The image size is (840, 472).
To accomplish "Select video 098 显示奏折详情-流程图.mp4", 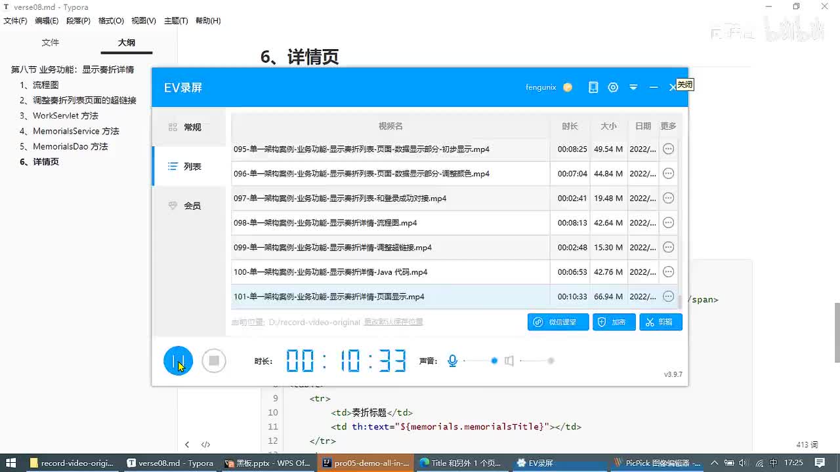I will coord(455,223).
